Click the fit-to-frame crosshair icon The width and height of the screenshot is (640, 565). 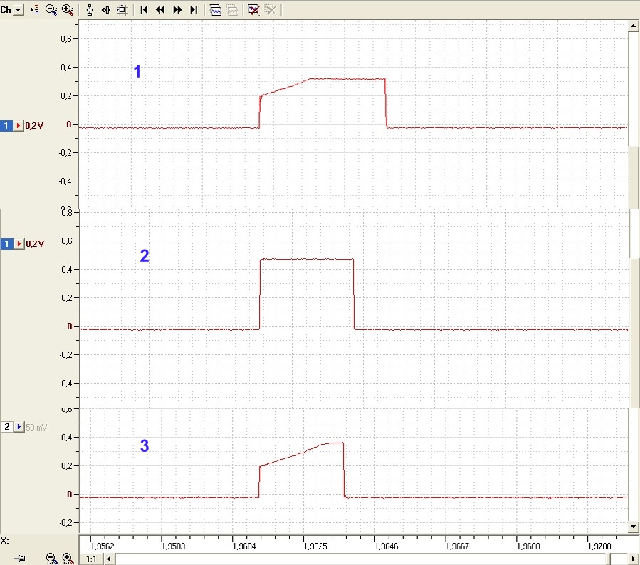(122, 10)
